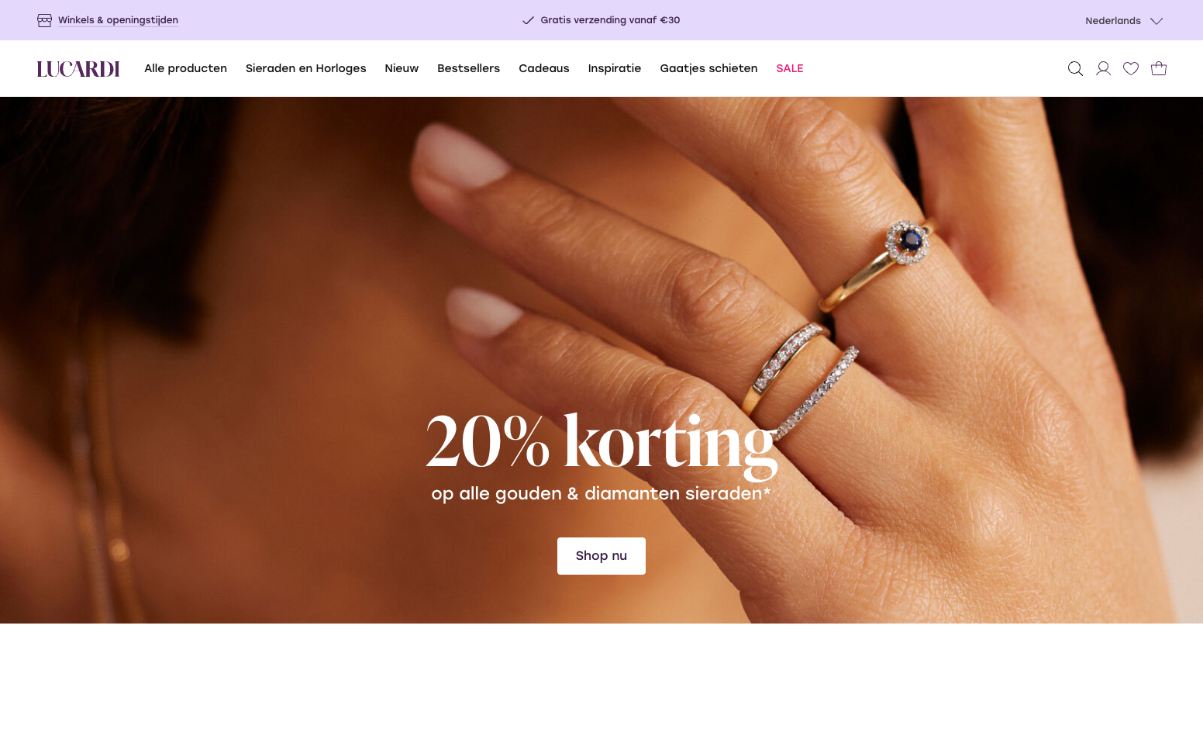Open the Alle producten menu
The width and height of the screenshot is (1203, 729).
pos(185,68)
